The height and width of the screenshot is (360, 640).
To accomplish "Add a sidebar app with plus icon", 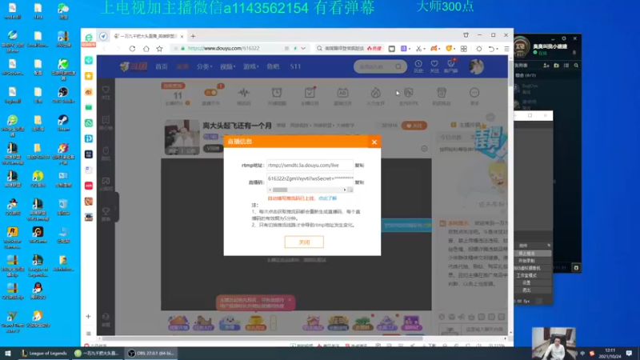I will pos(88,316).
